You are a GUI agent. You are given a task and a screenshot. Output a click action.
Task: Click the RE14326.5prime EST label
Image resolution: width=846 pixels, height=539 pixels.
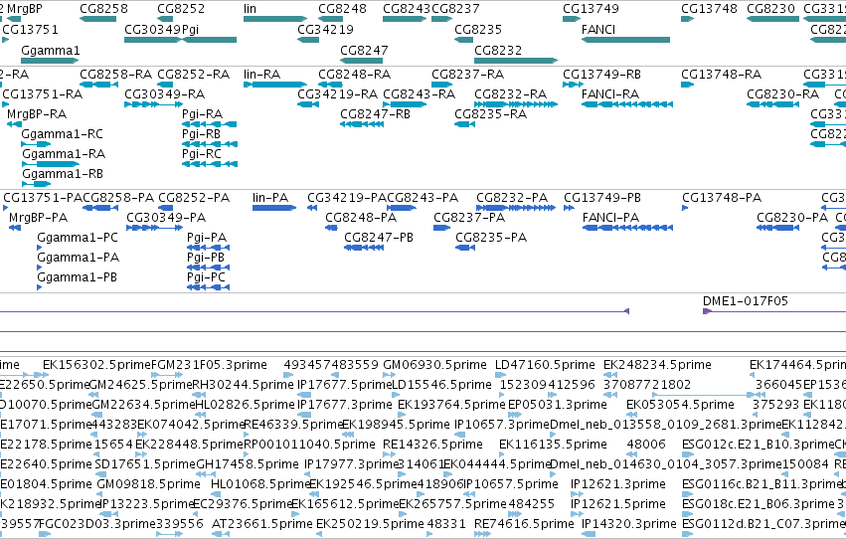coord(432,445)
